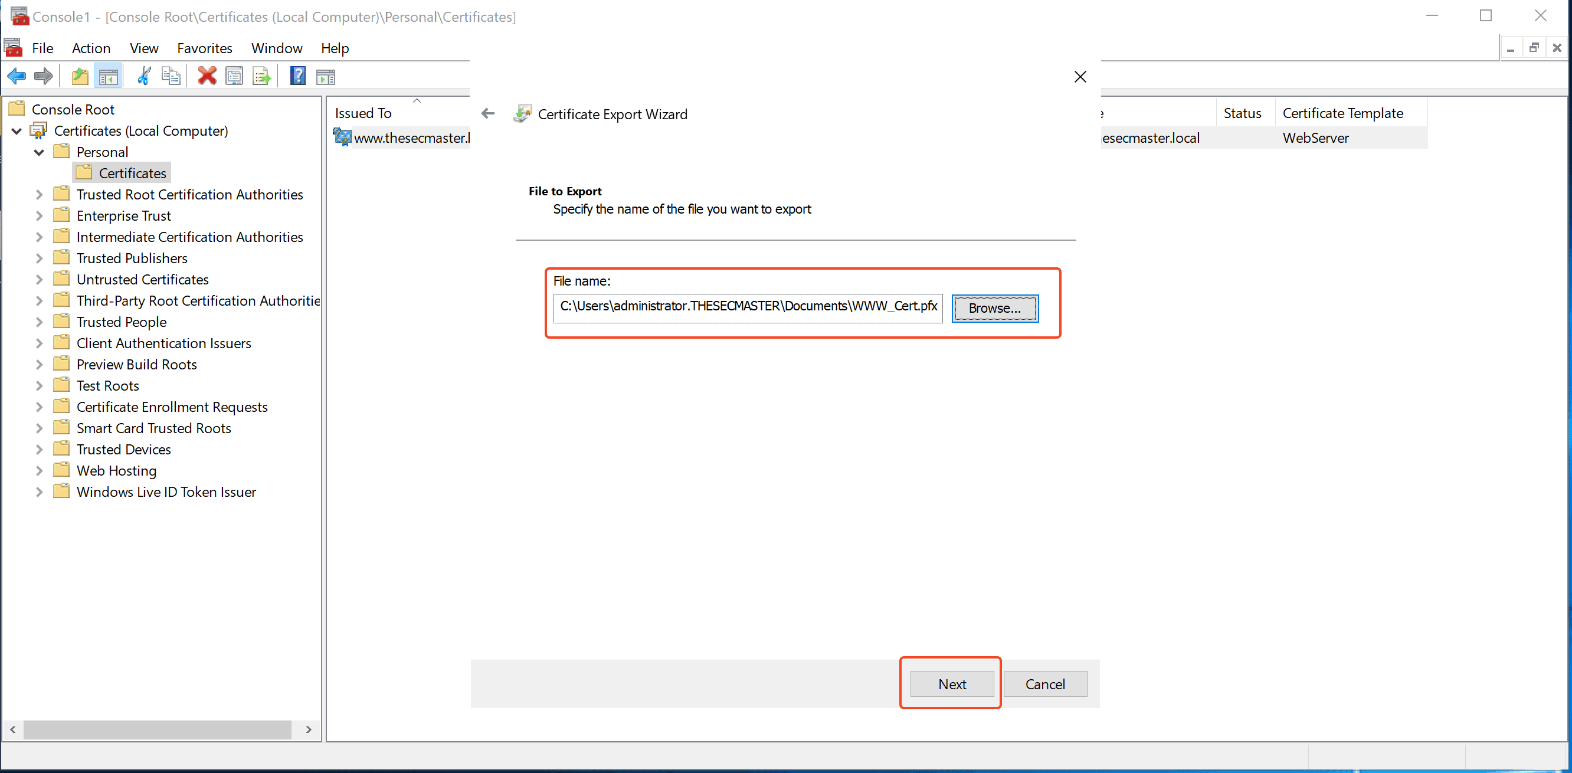This screenshot has width=1572, height=773.
Task: Click the www.thesecmaster certificate row icon
Action: tap(342, 137)
